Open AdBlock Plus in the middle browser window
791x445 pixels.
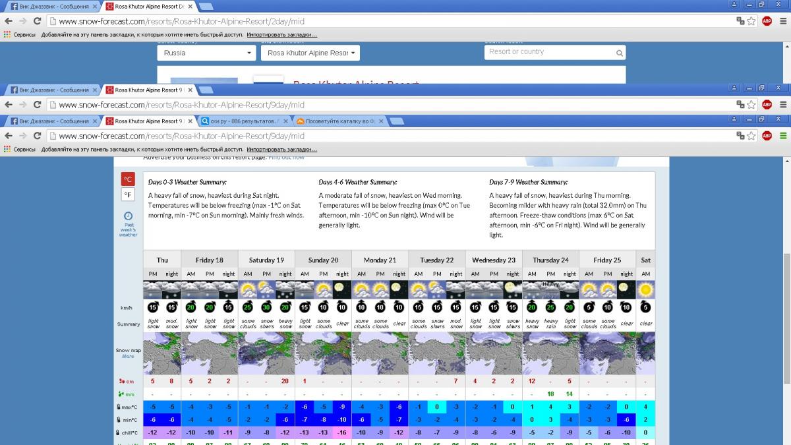(x=767, y=104)
